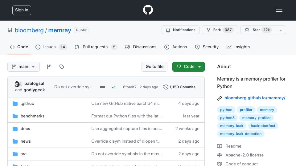This screenshot has height=166, width=296.
Task: Open pablogsal's profile link
Action: (34, 83)
